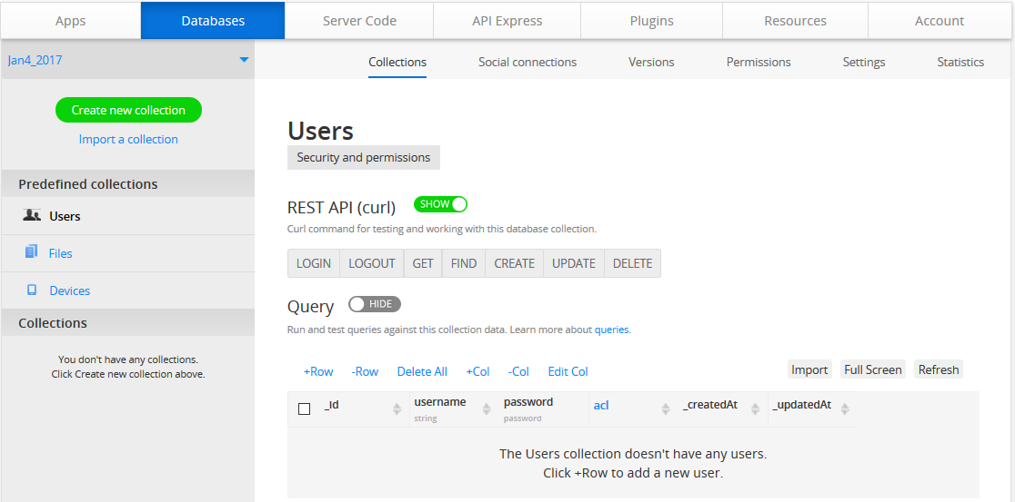Sort by the _id column arrows
This screenshot has height=502, width=1015.
pos(397,409)
